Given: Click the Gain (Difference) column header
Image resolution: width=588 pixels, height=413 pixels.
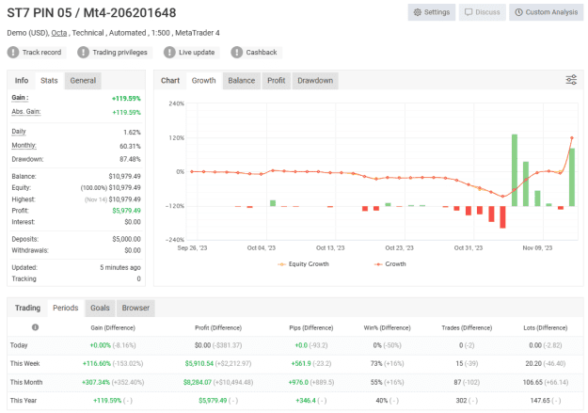Looking at the screenshot, I should [113, 327].
